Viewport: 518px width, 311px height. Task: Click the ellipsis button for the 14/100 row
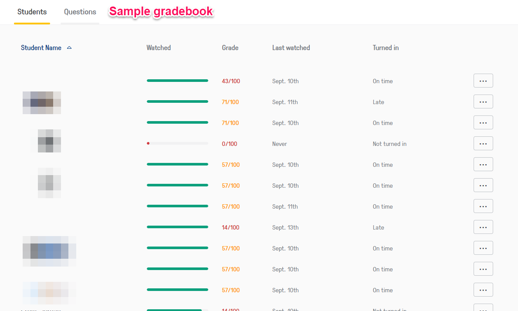[x=483, y=227]
